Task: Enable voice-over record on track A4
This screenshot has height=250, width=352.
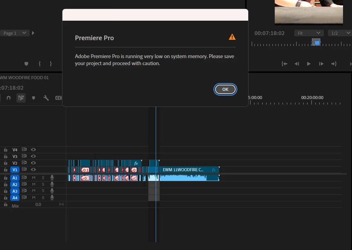Action: click(x=52, y=197)
